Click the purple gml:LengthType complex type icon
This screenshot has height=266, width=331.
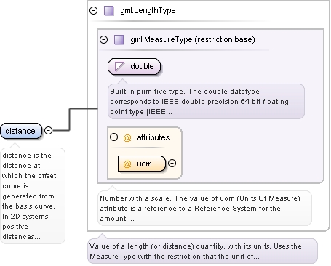pyautogui.click(x=109, y=11)
